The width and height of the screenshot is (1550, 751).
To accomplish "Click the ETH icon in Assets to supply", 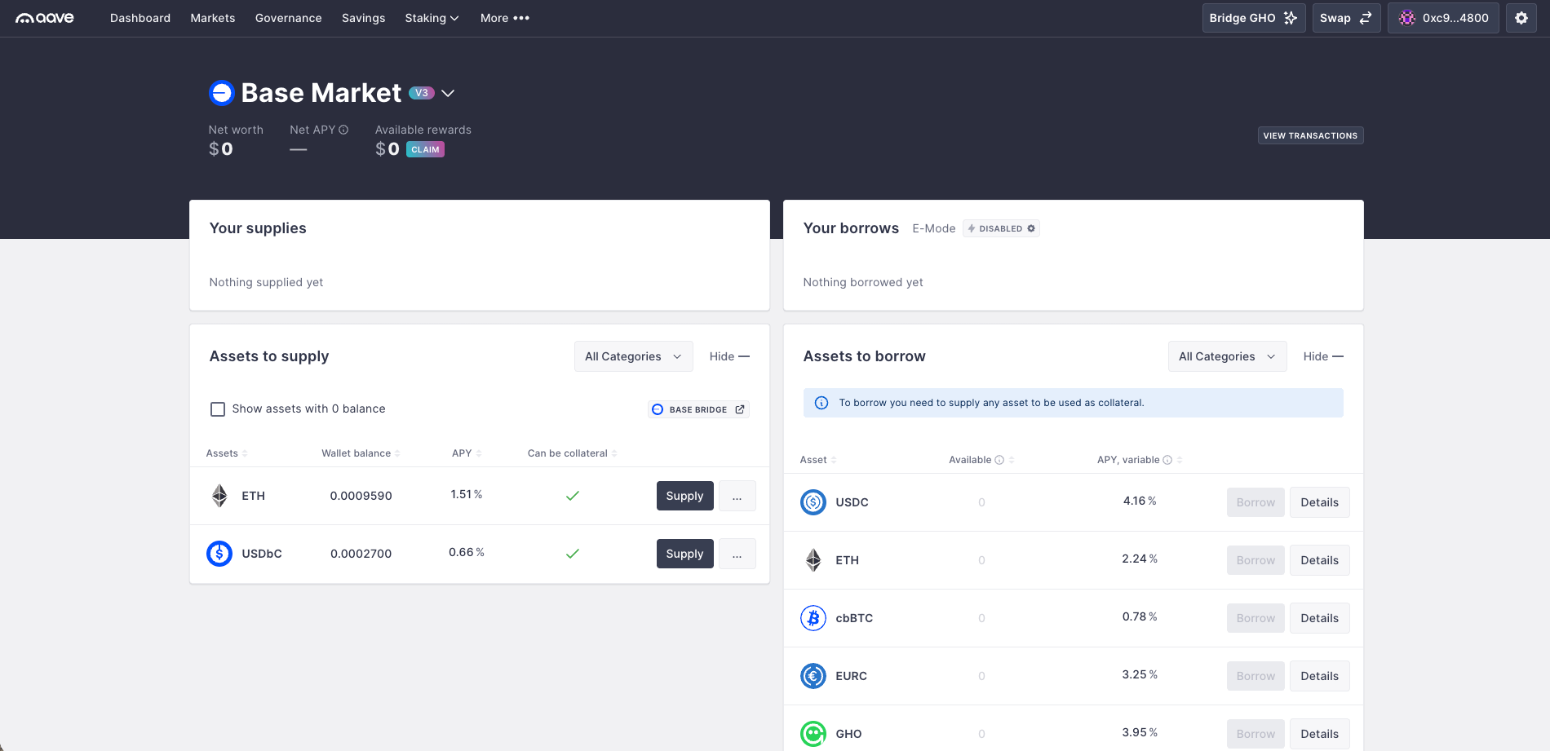I will click(x=219, y=496).
